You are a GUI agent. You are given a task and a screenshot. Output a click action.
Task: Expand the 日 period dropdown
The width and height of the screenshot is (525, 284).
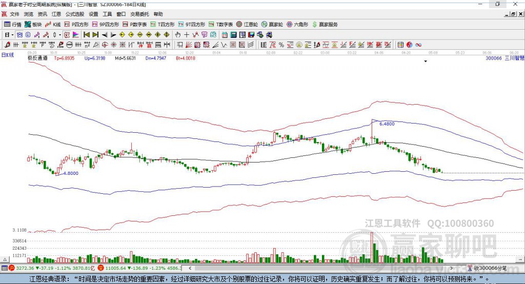[12, 35]
